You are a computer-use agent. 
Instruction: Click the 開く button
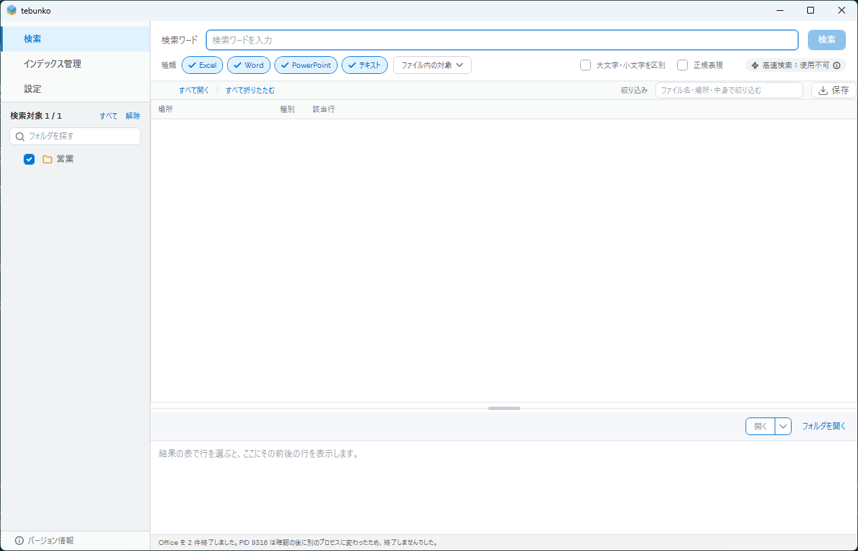tap(760, 426)
